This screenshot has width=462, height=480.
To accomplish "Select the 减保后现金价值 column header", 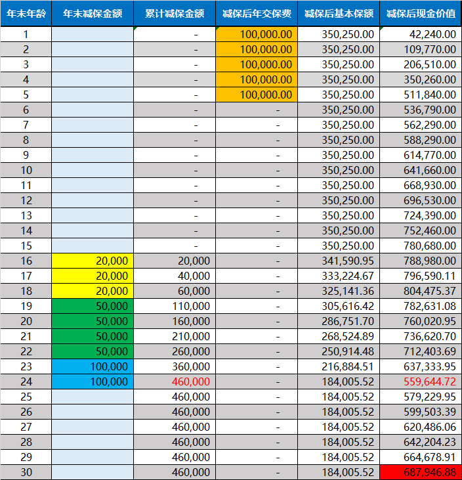I will click(x=421, y=14).
